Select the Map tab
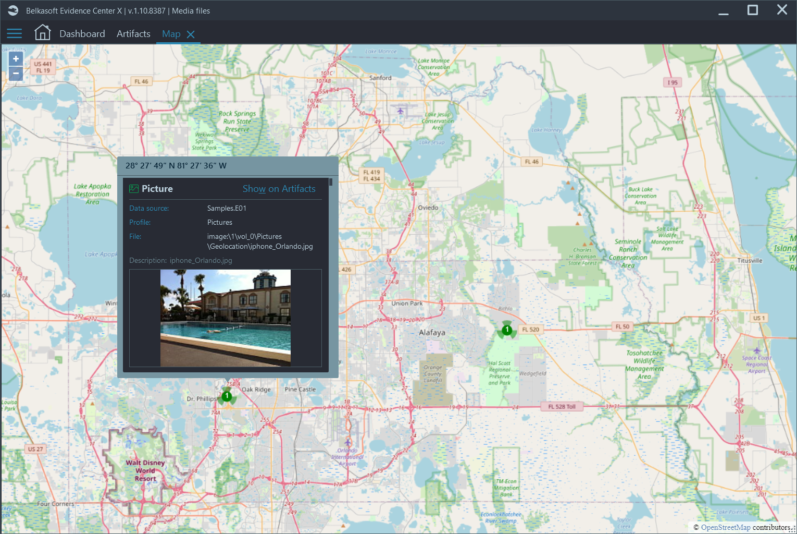Viewport: 797px width, 534px height. tap(171, 34)
